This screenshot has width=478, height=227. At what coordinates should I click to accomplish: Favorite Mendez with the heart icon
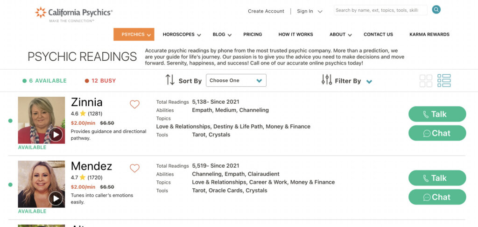[x=134, y=168]
